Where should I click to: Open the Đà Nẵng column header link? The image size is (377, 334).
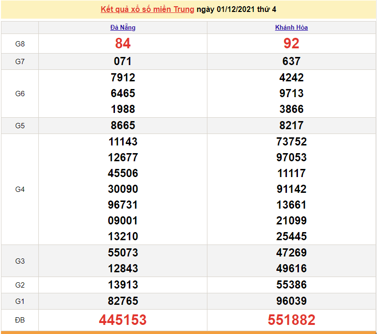(123, 28)
